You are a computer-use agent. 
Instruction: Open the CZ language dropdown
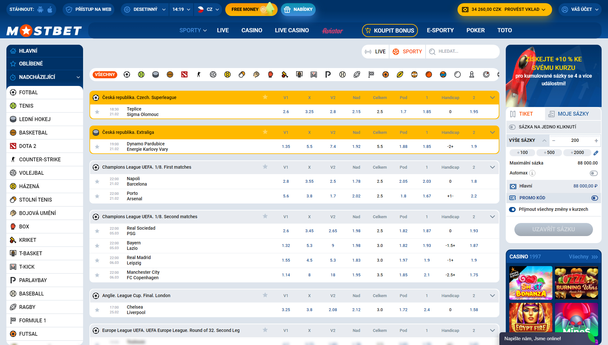[209, 10]
